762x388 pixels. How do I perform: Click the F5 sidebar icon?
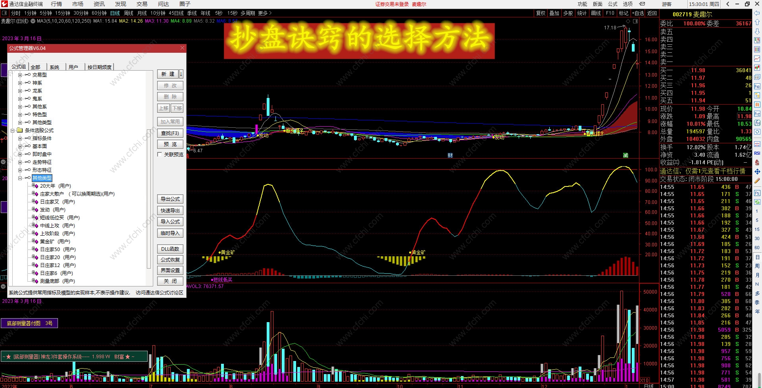pos(757,193)
